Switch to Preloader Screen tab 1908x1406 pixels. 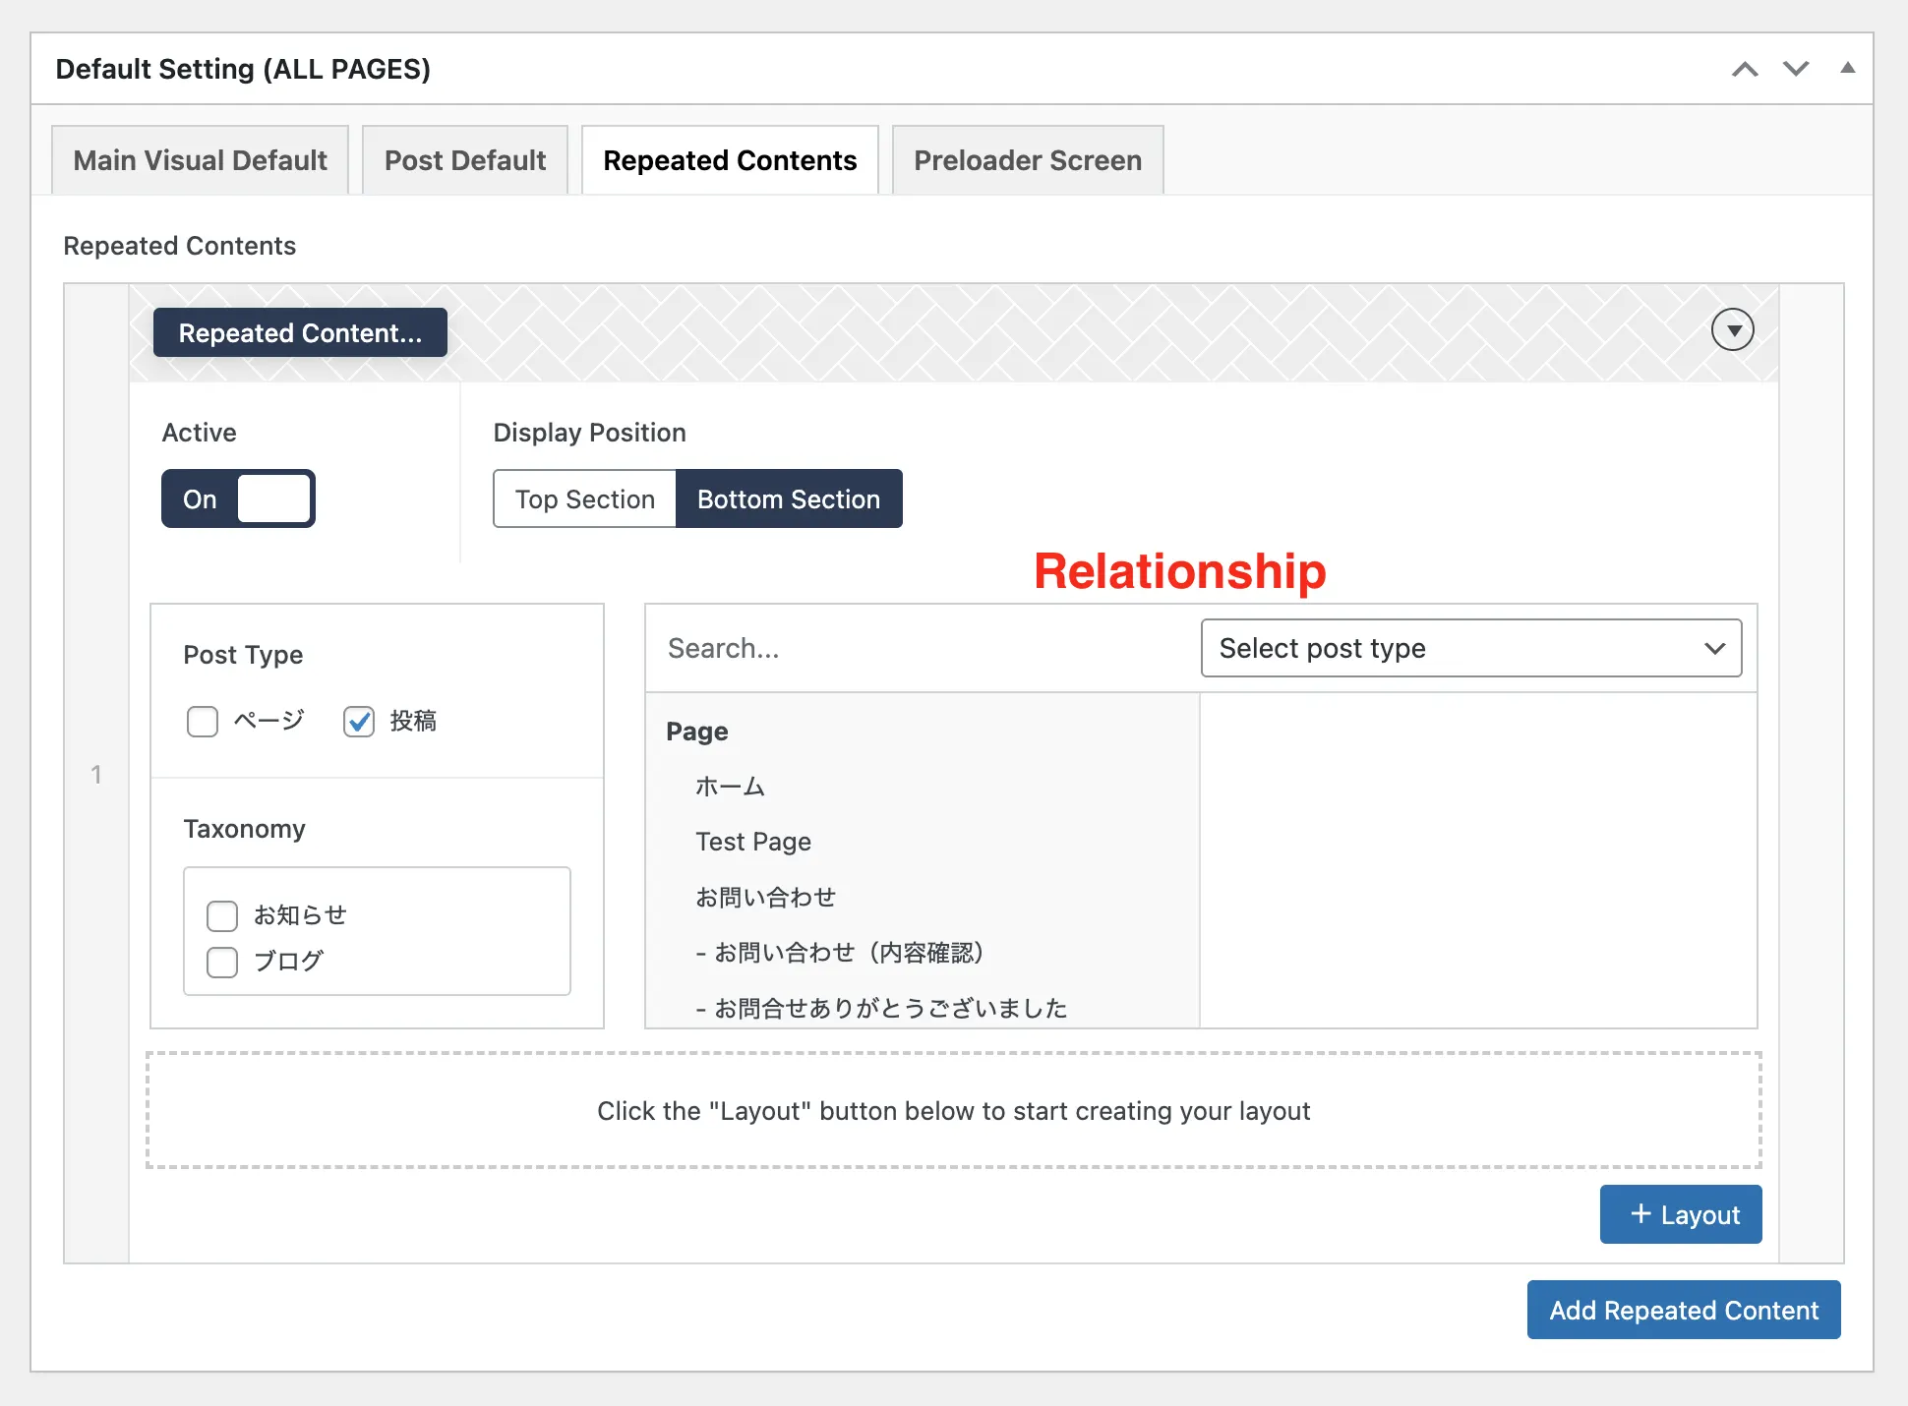1027,160
